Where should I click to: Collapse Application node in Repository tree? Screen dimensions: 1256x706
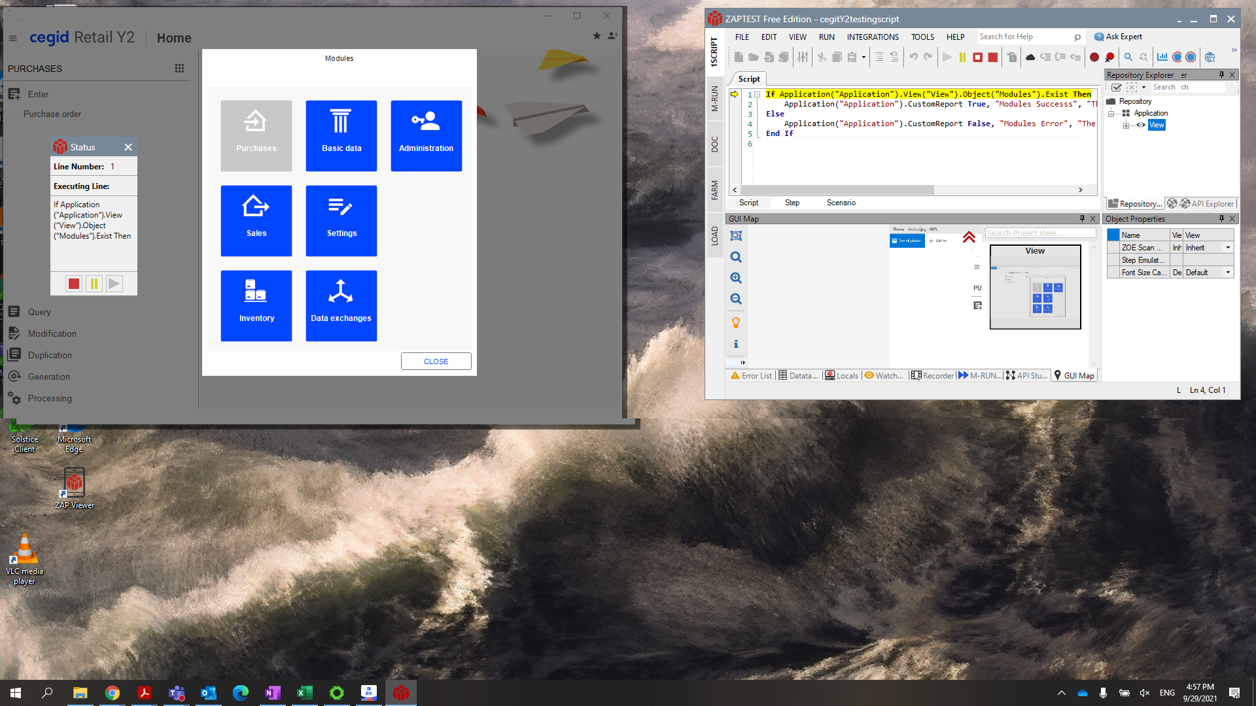1111,113
